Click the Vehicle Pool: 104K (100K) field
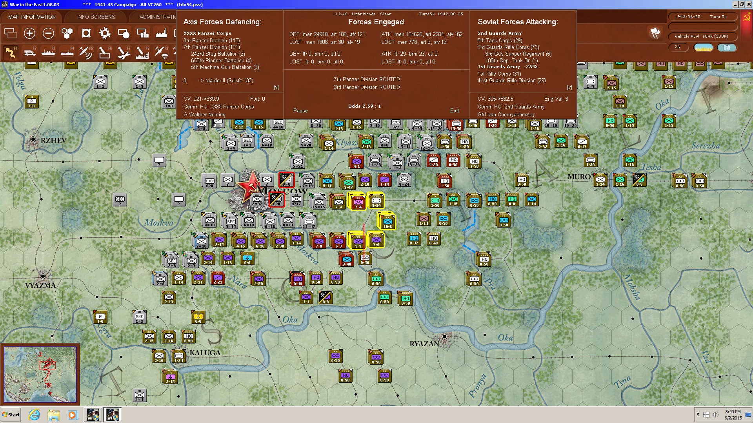The height and width of the screenshot is (423, 753). point(702,36)
